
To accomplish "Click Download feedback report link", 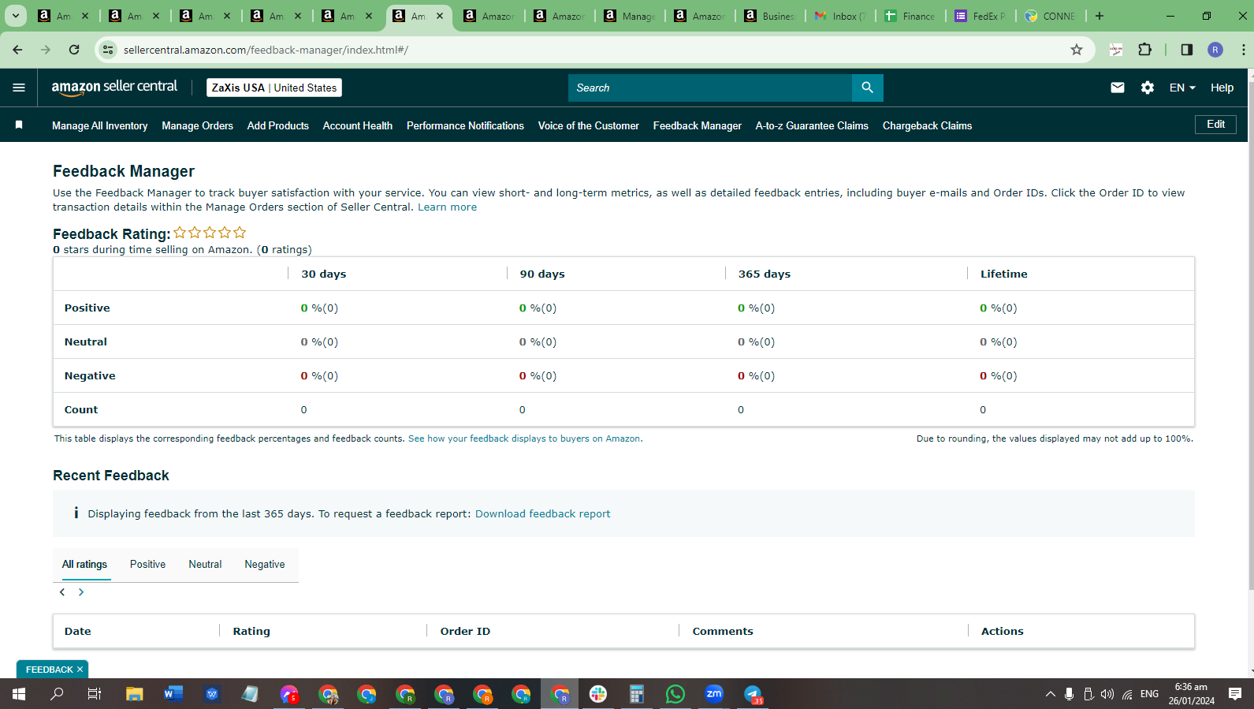I will [542, 513].
